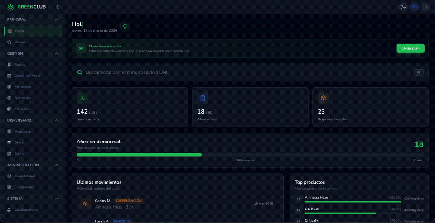This screenshot has width=435, height=223.
Task: Click the 480.00g stock value
Action: coord(414,210)
